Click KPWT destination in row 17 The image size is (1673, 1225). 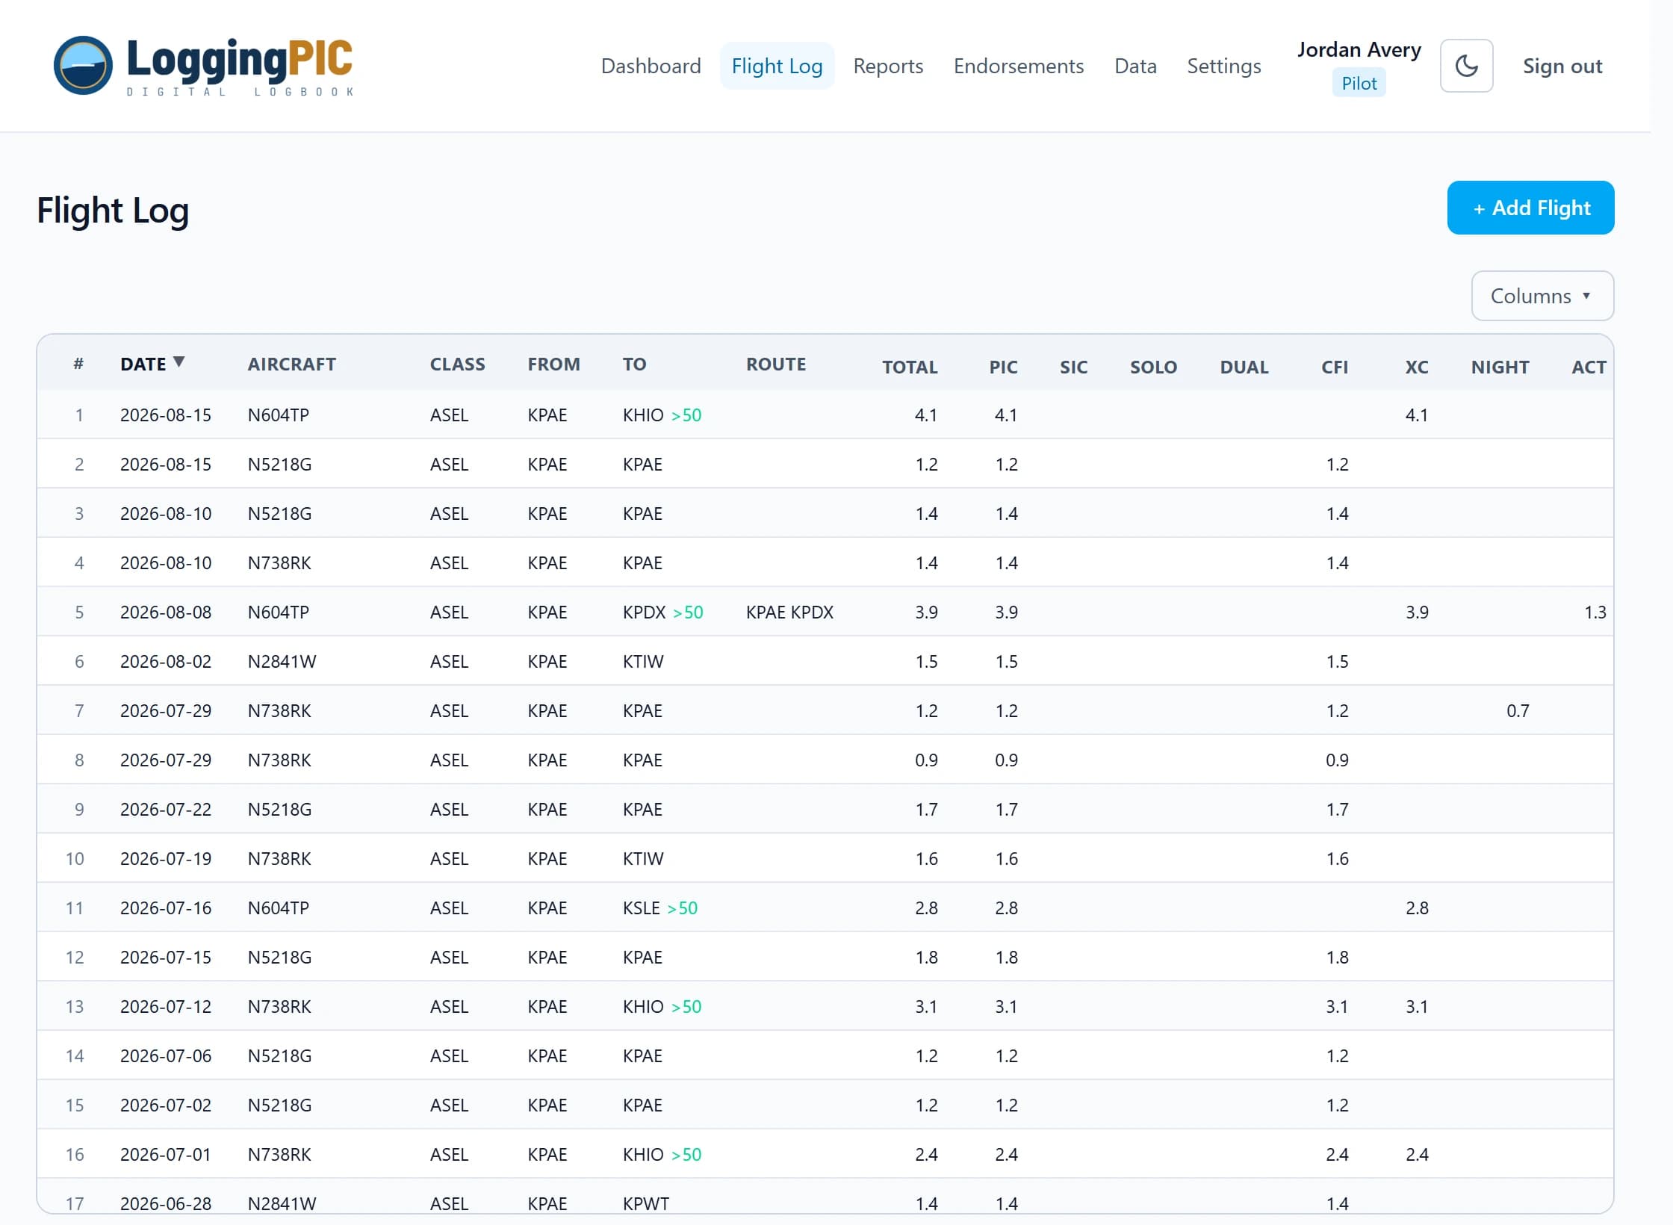point(646,1203)
